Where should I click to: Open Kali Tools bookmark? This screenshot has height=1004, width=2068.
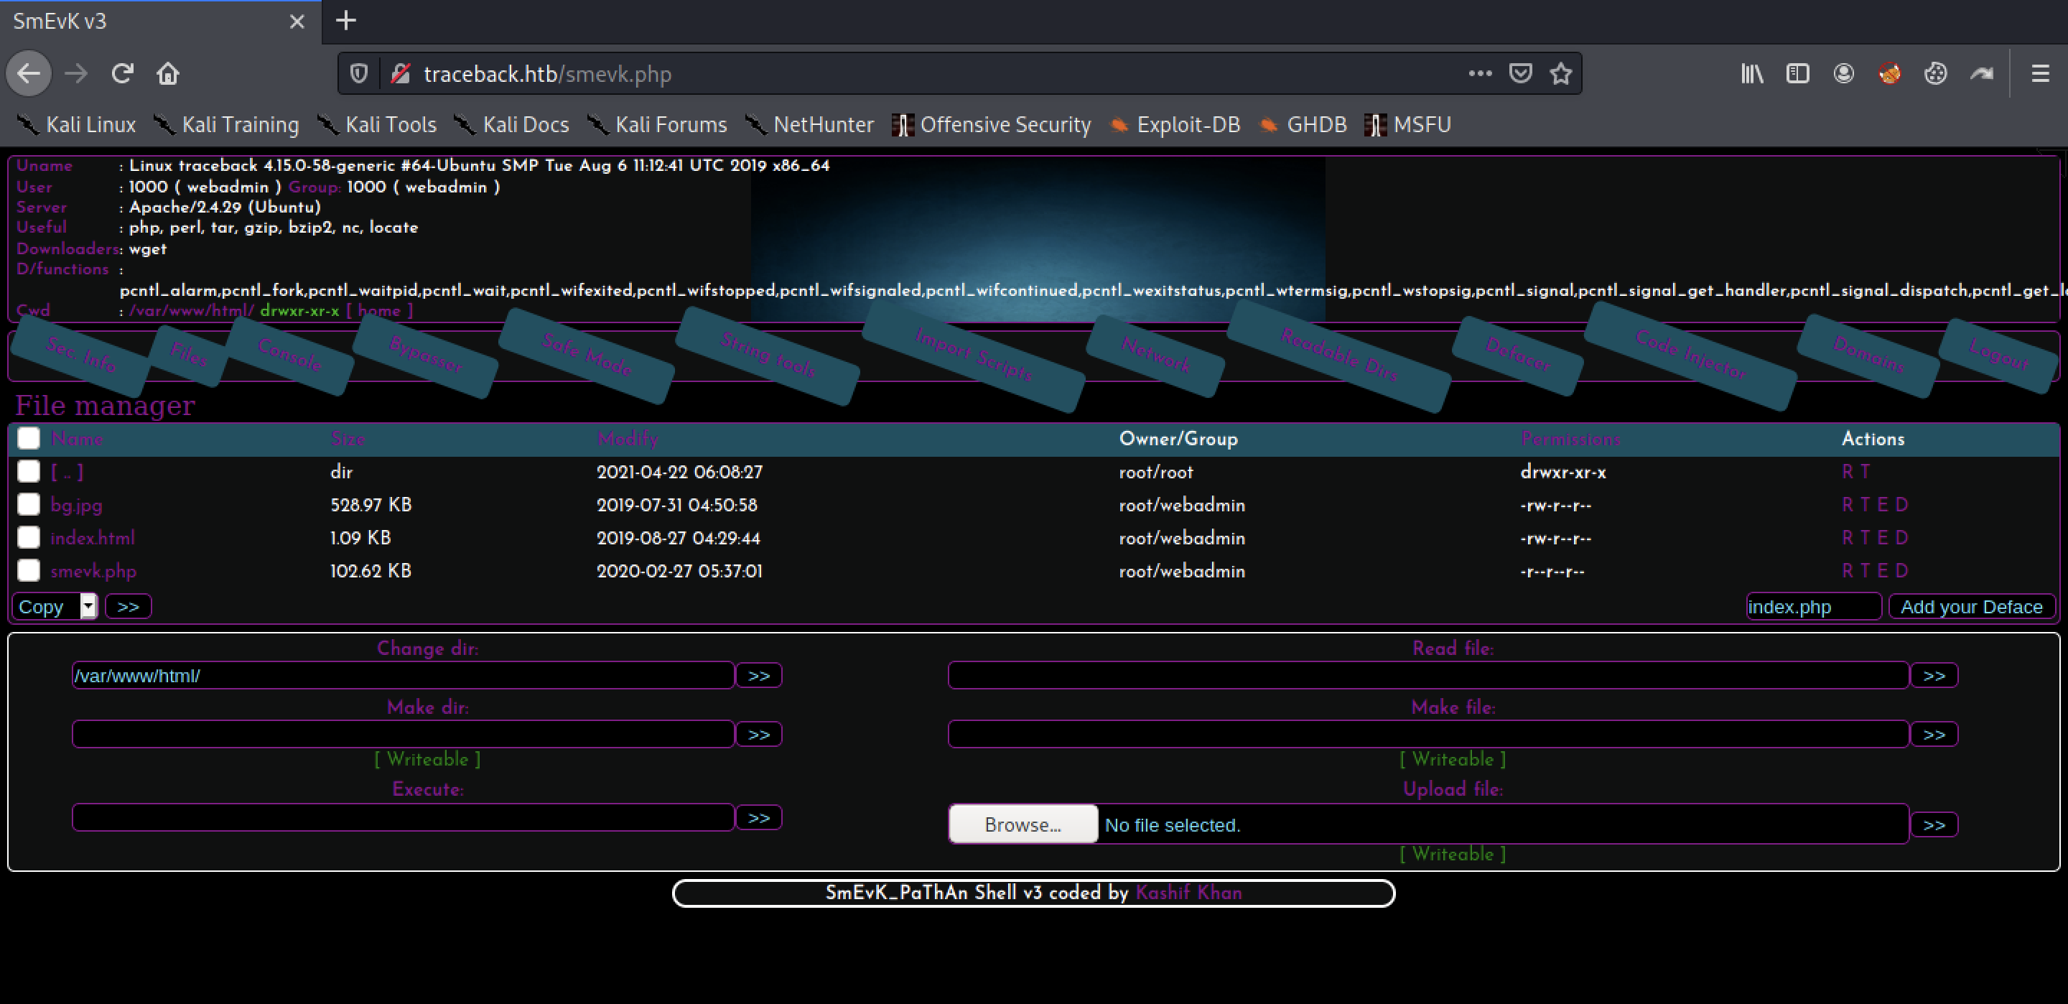[377, 124]
